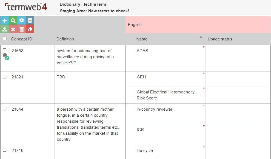The image size is (271, 159).
Task: Select the checkbox for concept 21816
Action: click(x=5, y=150)
